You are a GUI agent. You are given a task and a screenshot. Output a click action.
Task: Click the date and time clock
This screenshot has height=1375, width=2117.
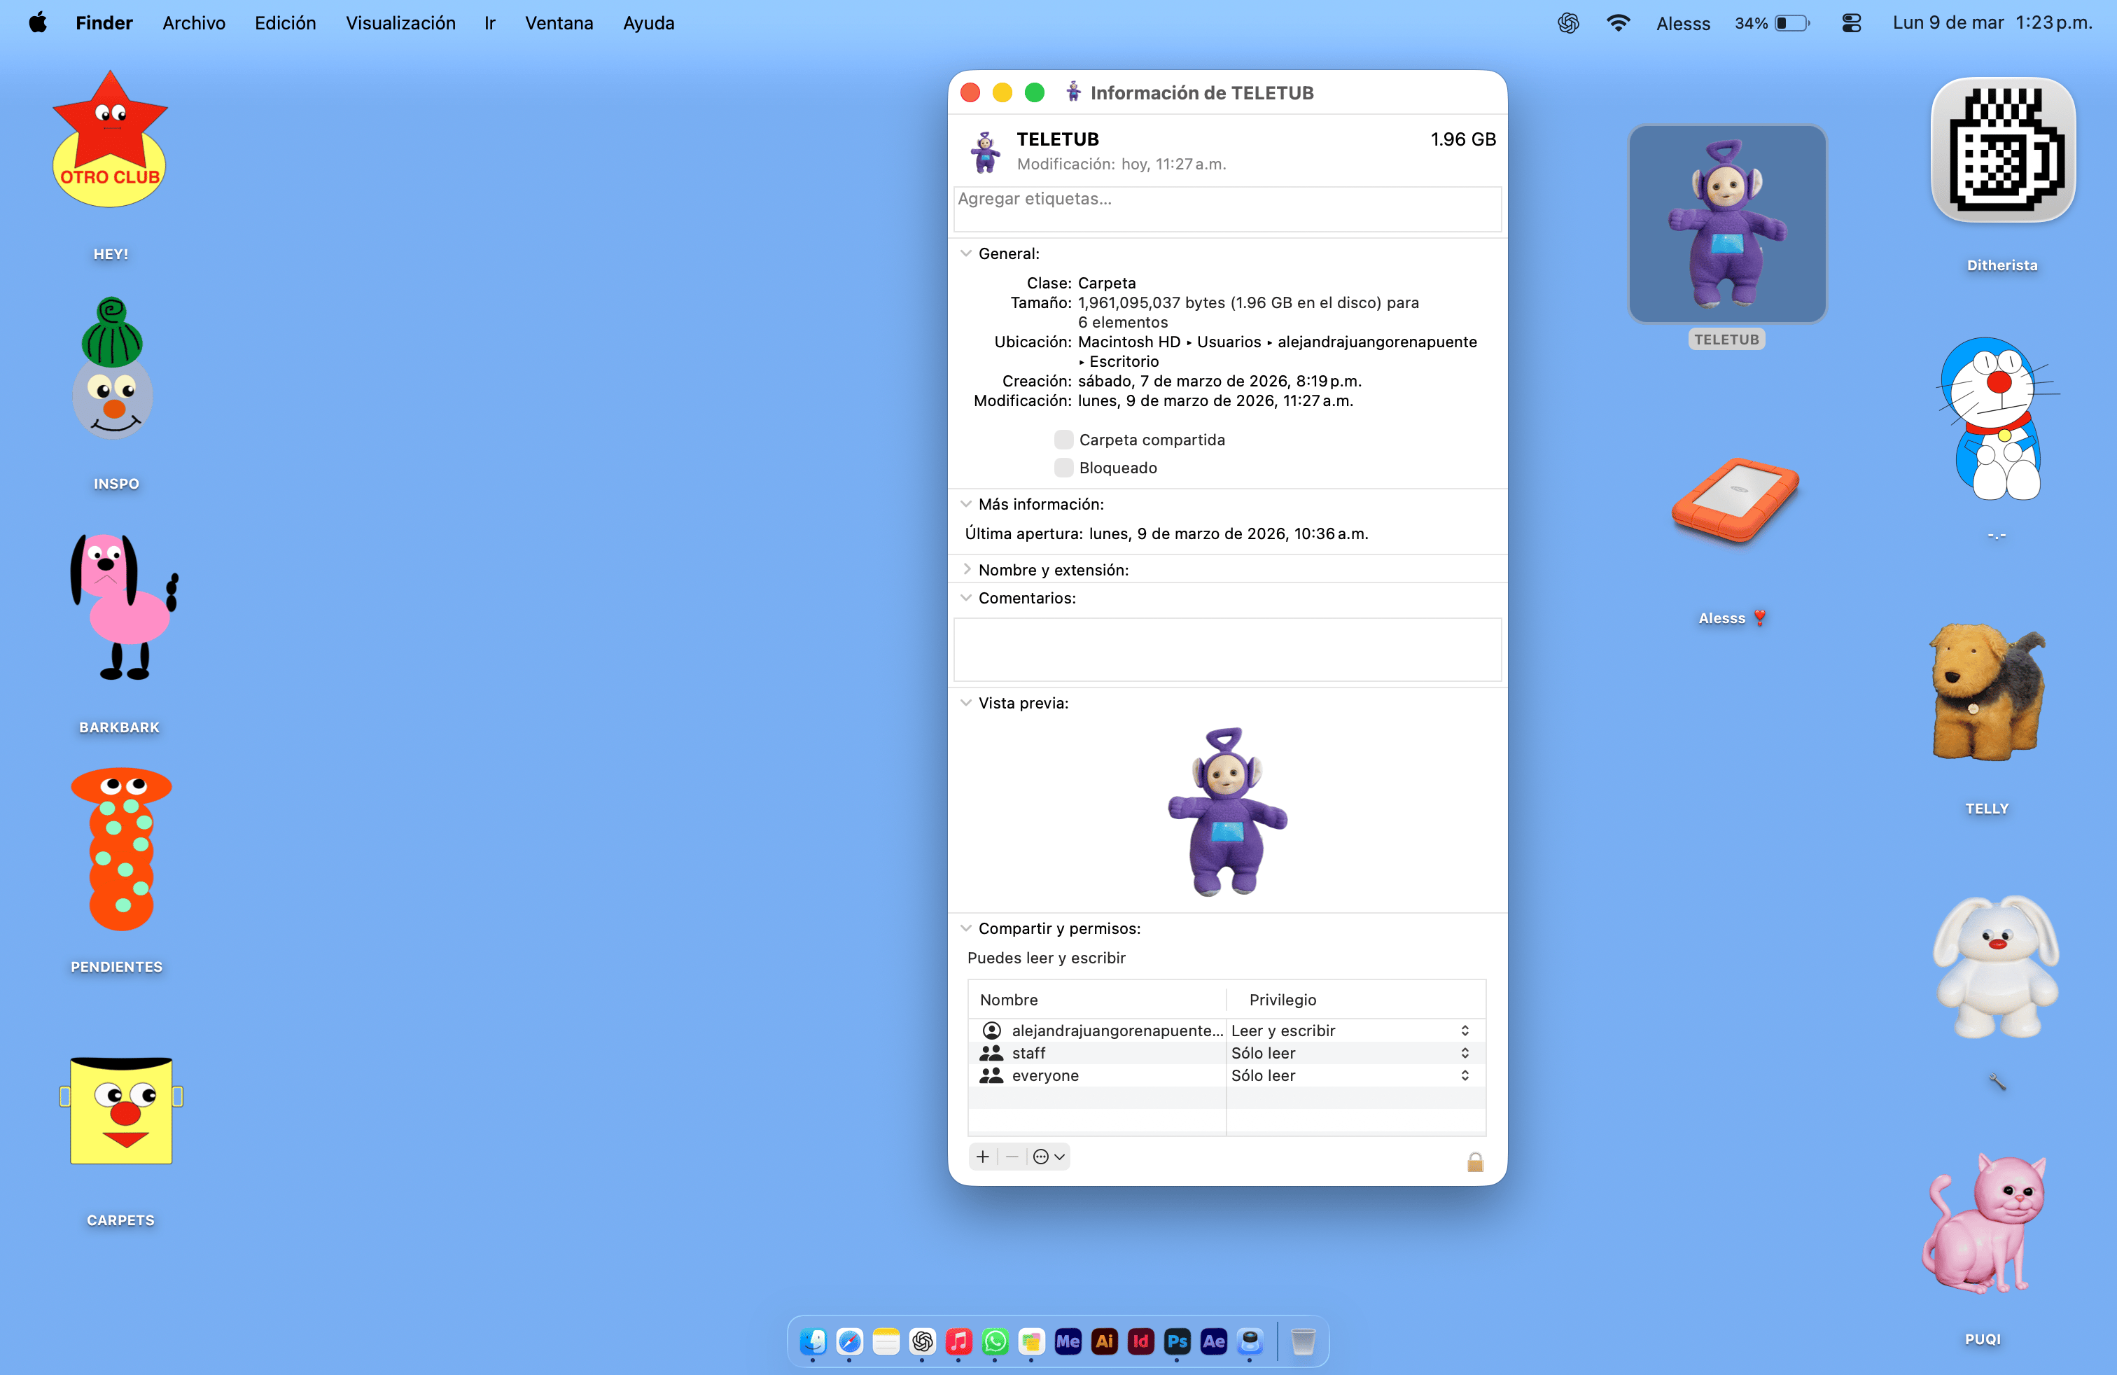click(x=1992, y=23)
